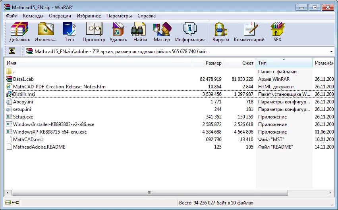
Task: Click the MathCAD.mst file icon
Action: click(x=9, y=139)
